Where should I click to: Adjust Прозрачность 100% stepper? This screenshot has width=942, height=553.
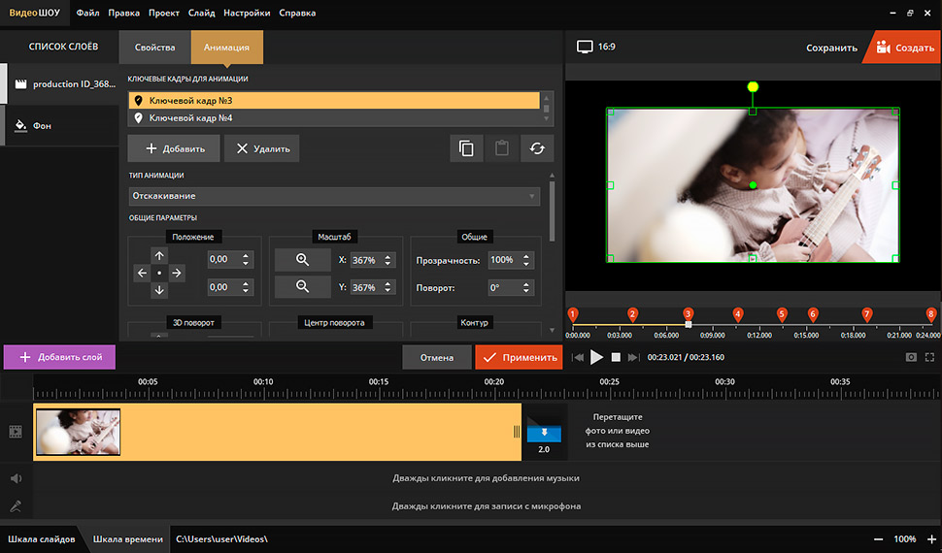coord(526,260)
